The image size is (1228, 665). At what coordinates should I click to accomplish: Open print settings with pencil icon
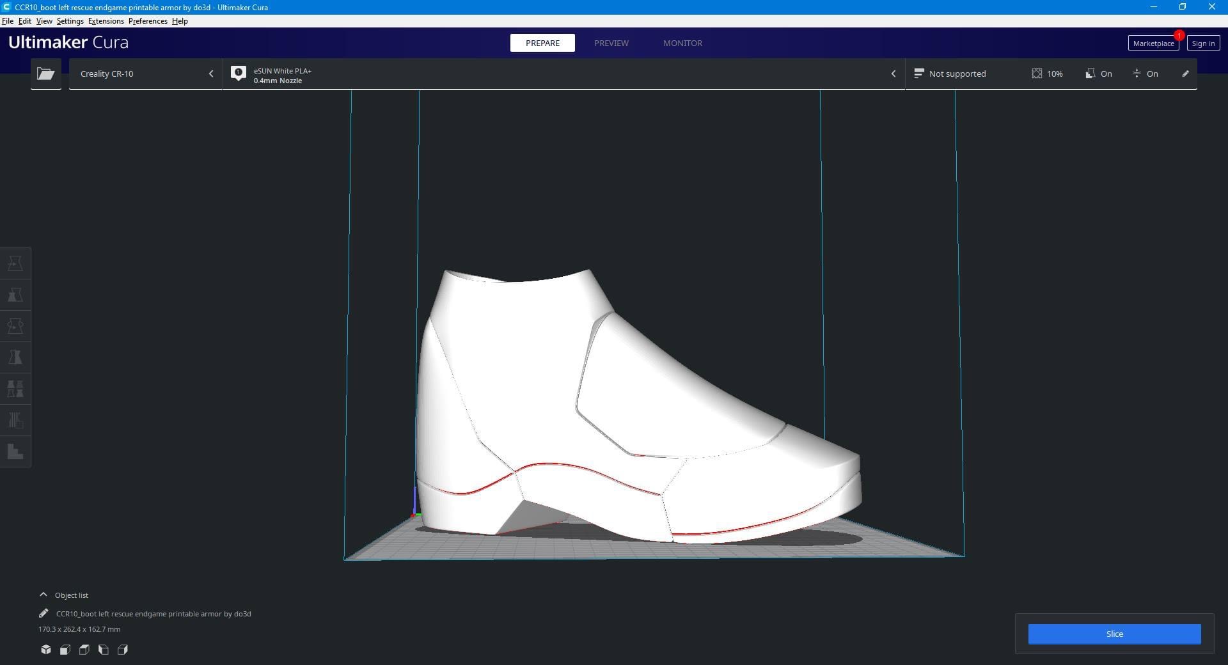[x=1185, y=74]
